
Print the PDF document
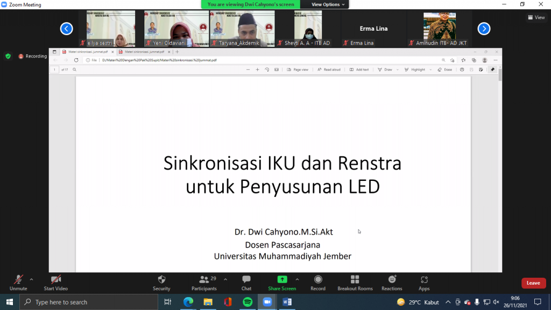point(462,69)
